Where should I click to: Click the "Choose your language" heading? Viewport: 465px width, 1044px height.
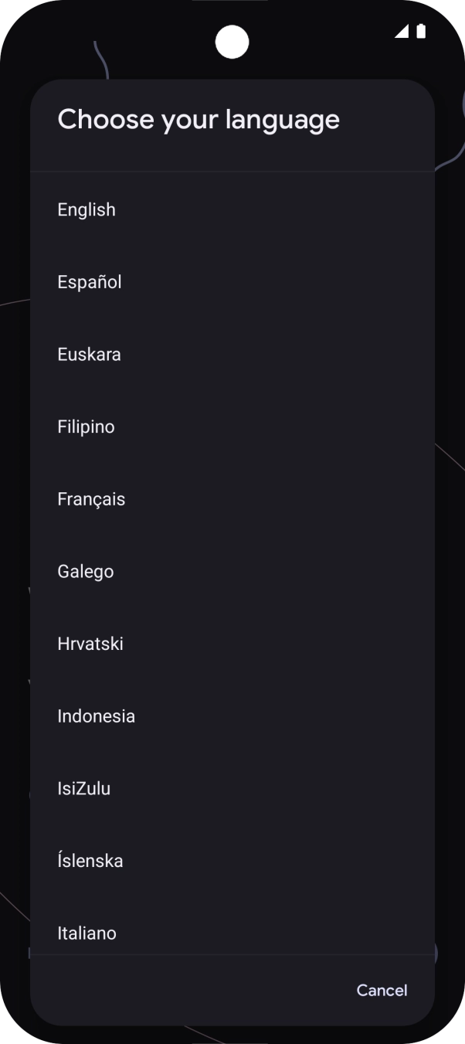pyautogui.click(x=199, y=120)
